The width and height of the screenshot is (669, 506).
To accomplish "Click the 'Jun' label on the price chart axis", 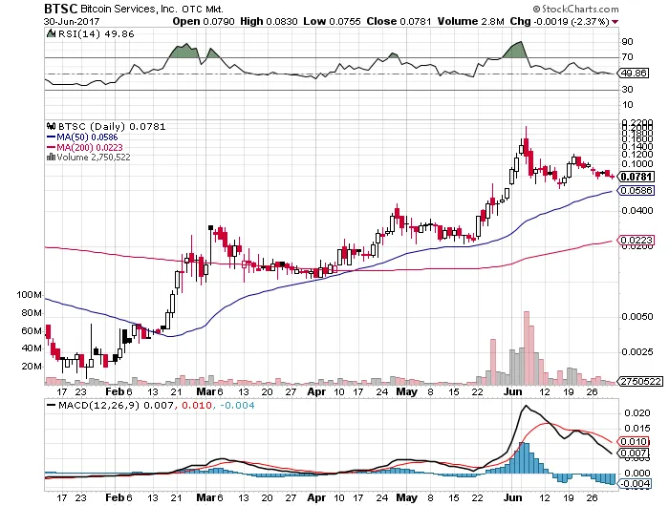I will coord(513,391).
